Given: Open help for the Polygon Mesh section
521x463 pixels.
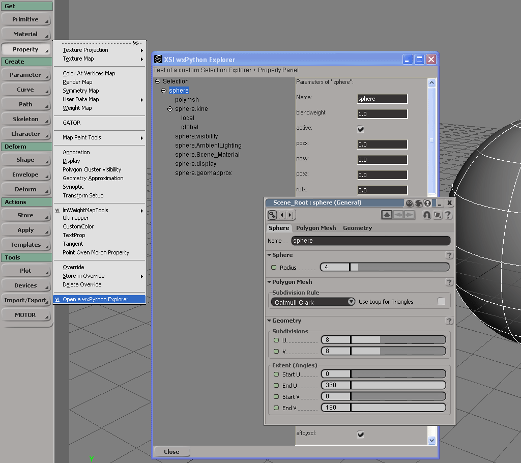Looking at the screenshot, I should pyautogui.click(x=449, y=282).
